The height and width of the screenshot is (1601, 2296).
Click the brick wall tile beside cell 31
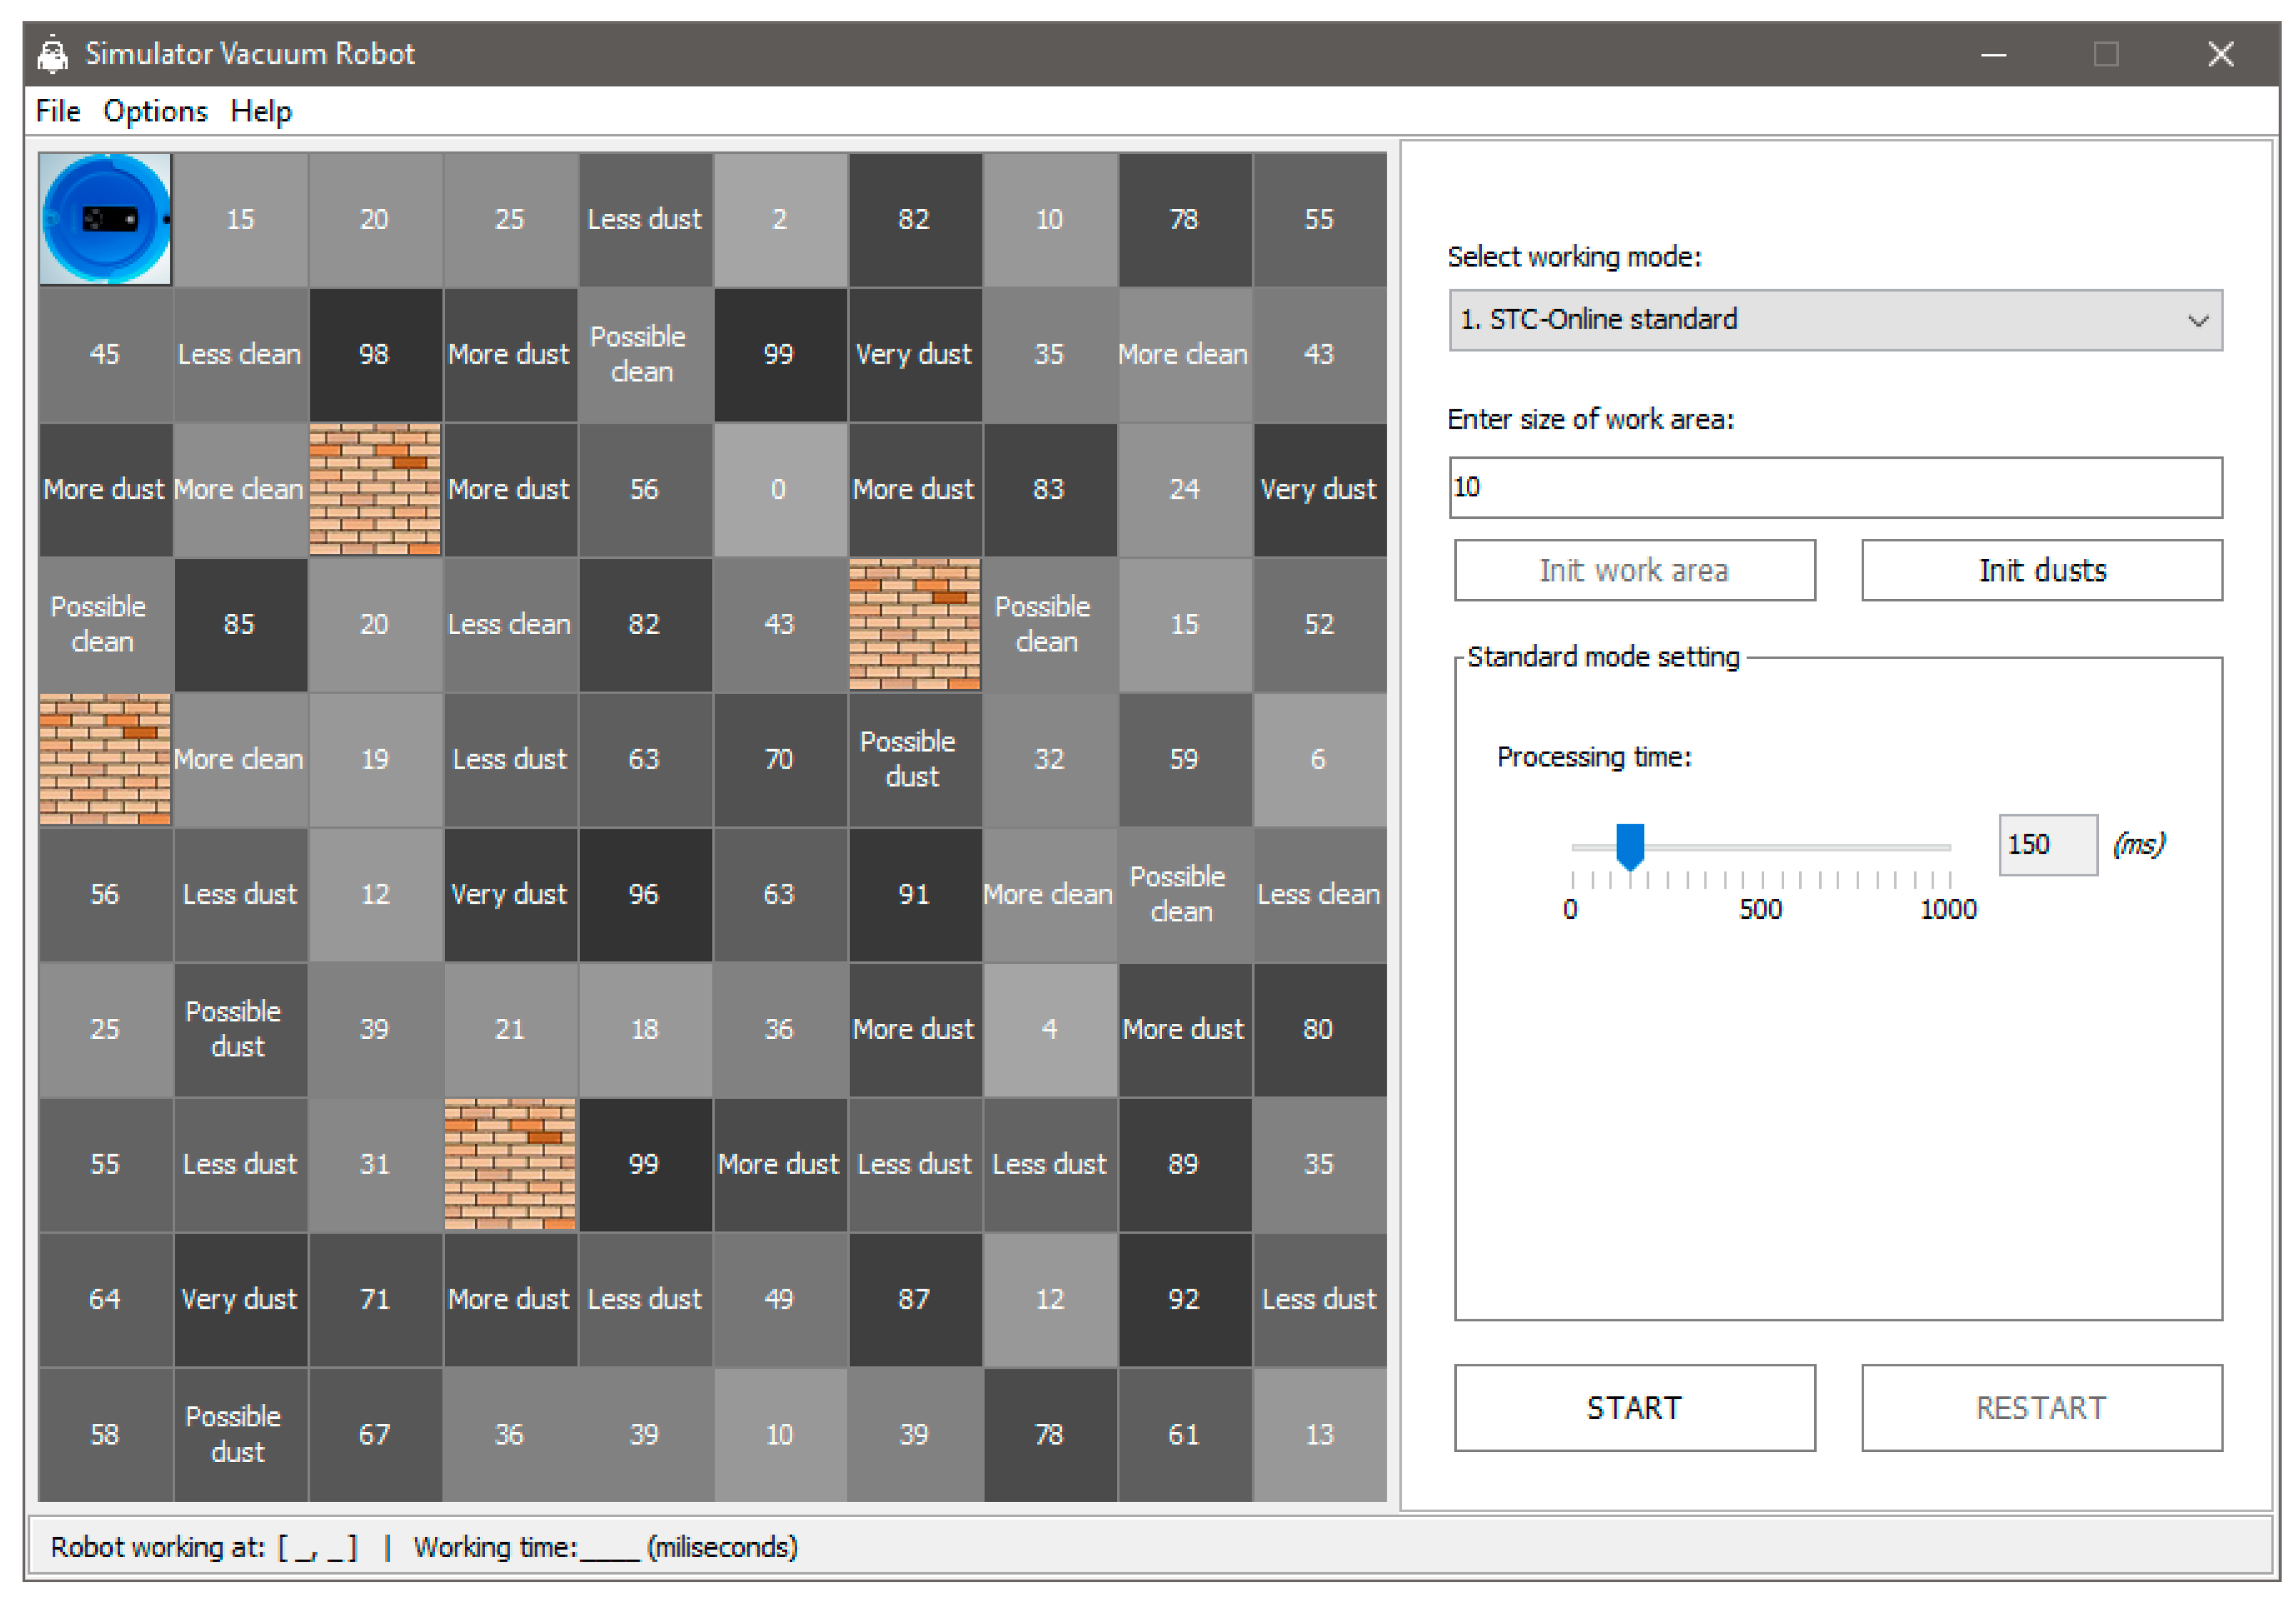[509, 1164]
